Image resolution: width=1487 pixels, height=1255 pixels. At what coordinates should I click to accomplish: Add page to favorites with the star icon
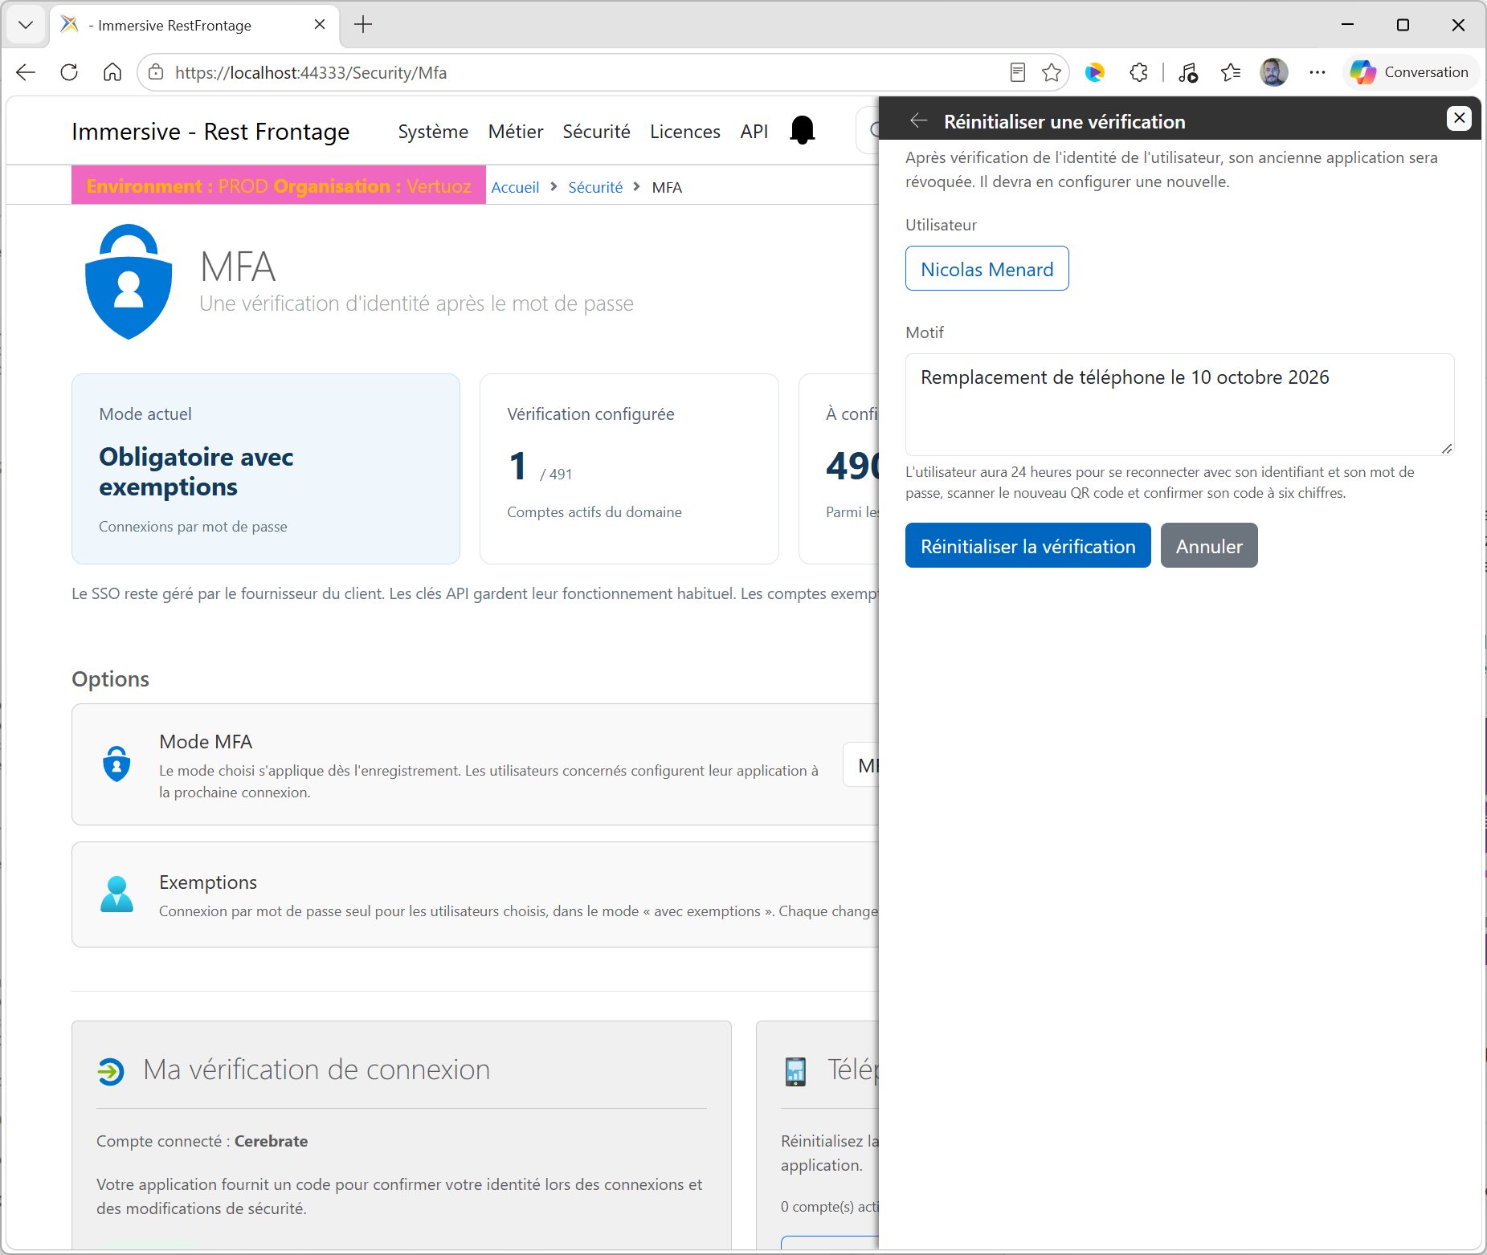pos(1052,72)
